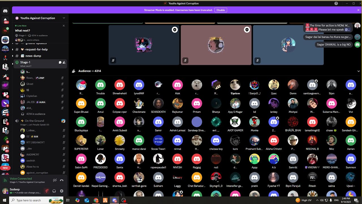Open audience member sarthak gaire's lion avatar

(139, 177)
